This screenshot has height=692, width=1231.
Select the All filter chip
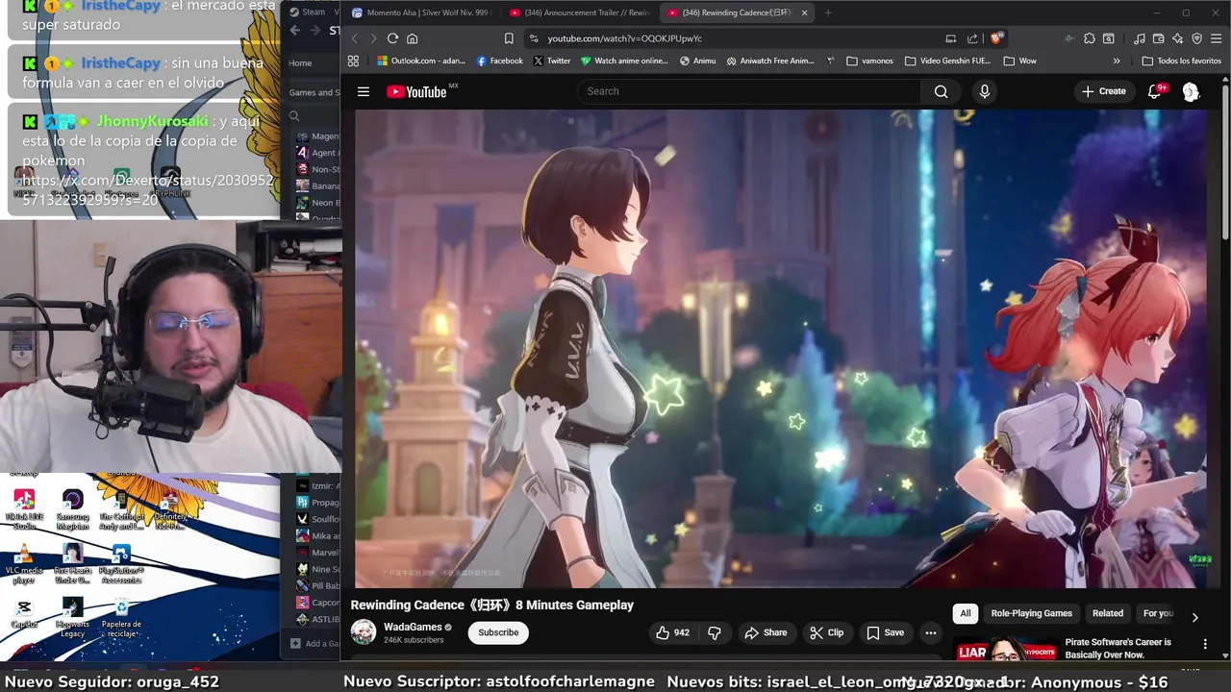[x=966, y=613]
